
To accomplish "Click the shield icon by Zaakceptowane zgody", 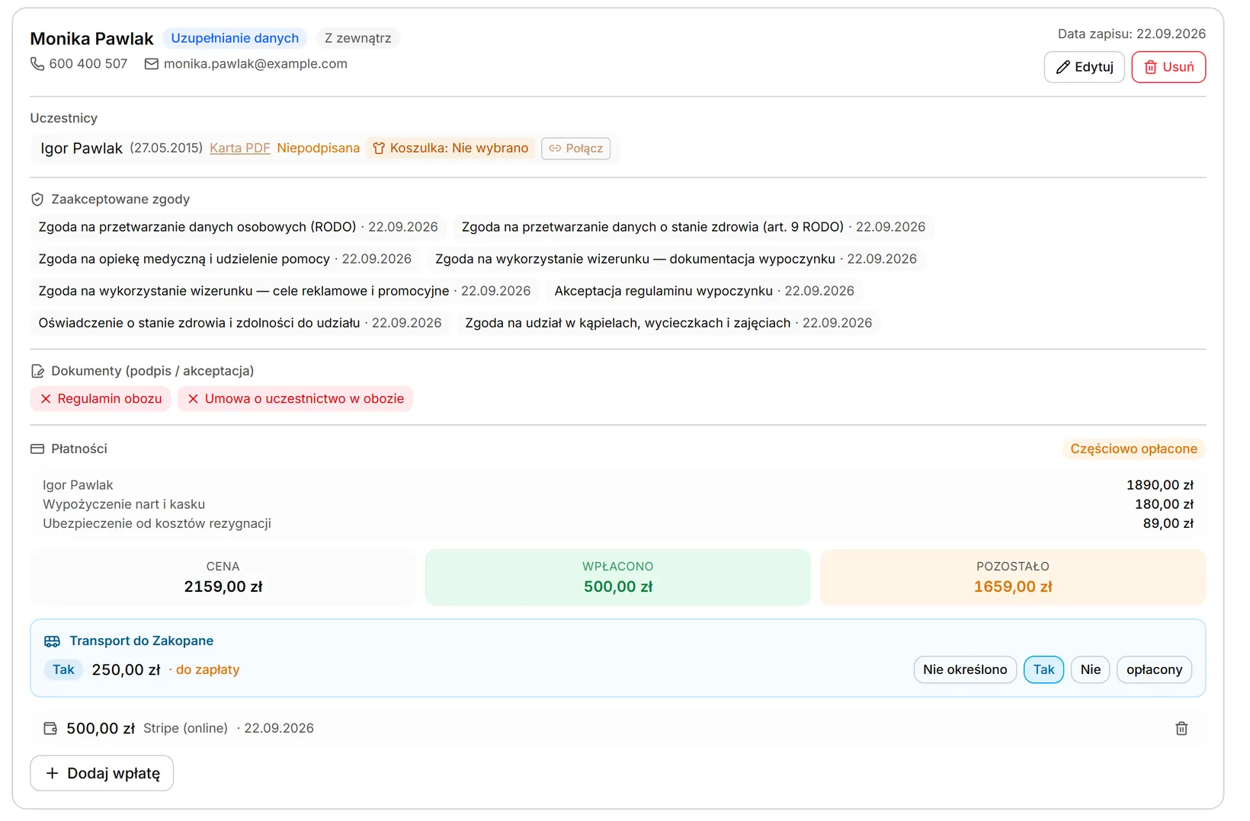I will coord(37,200).
